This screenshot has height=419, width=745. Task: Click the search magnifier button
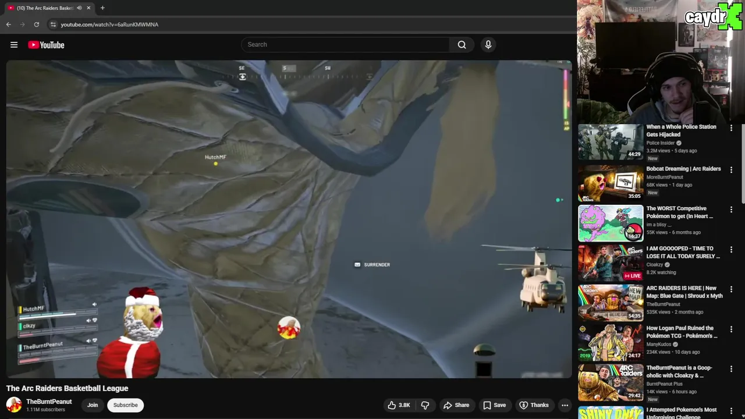pyautogui.click(x=462, y=45)
